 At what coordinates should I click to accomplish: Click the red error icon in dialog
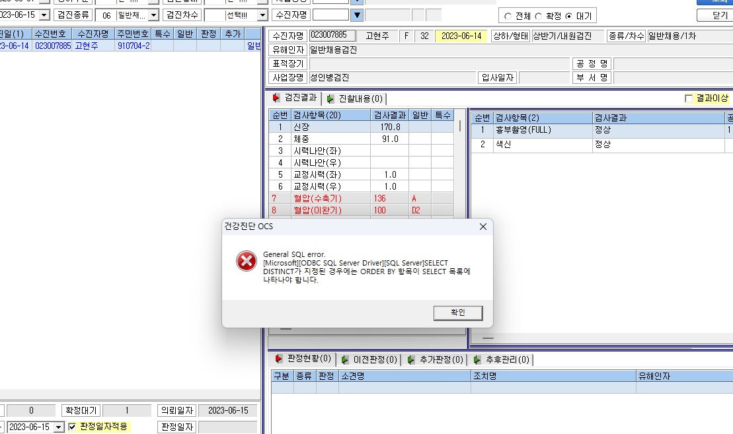(x=247, y=261)
